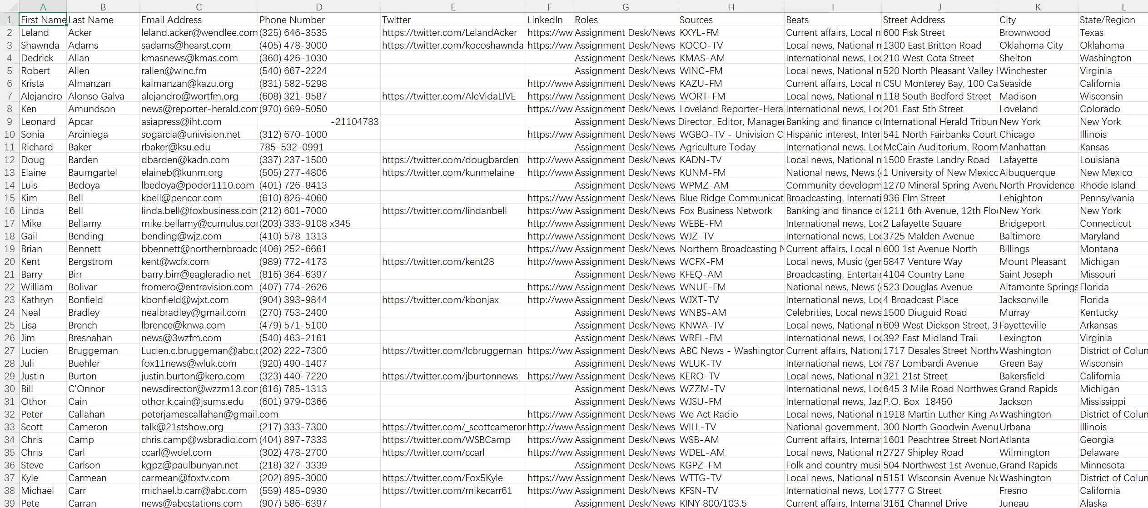Select the last name cell Arciniega

(103, 134)
